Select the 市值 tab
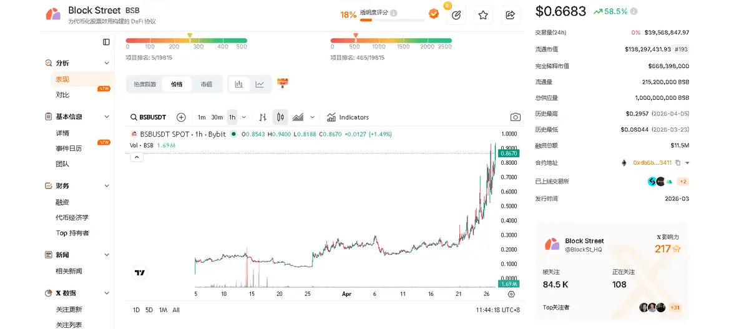Screen dimensions: 749x329 pos(206,84)
